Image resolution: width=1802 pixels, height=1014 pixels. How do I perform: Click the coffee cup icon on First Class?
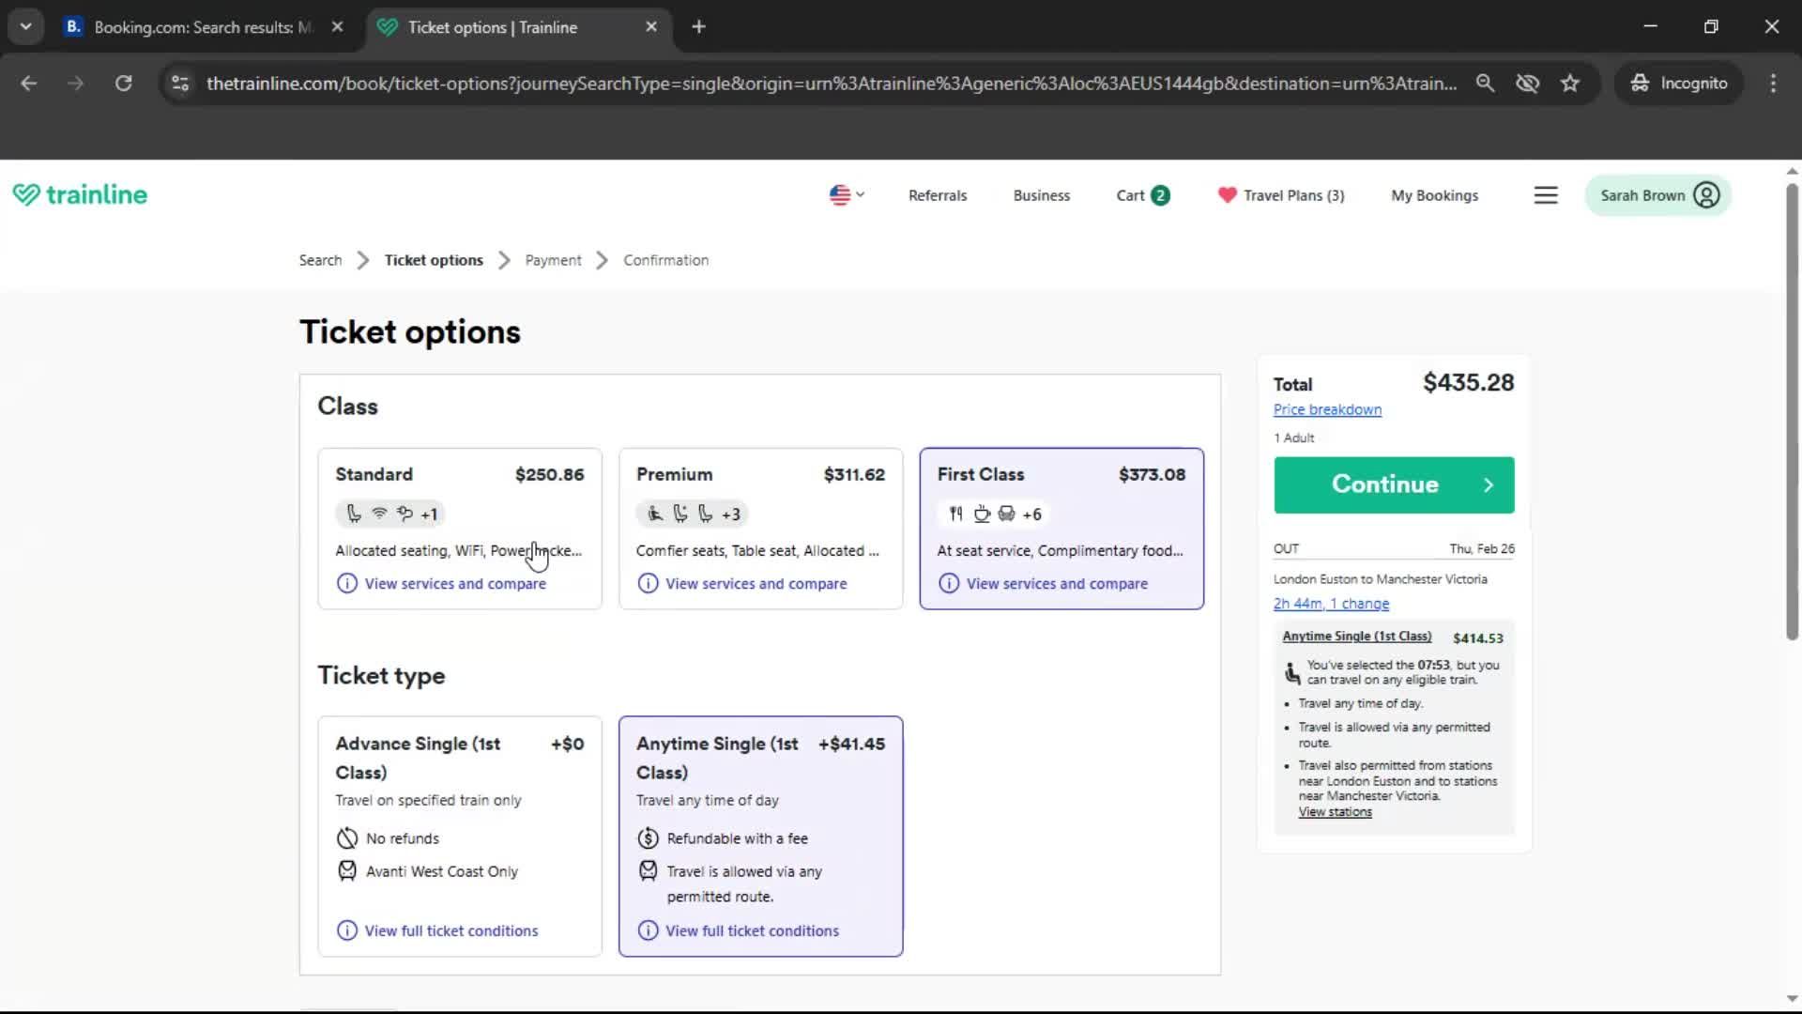(982, 514)
